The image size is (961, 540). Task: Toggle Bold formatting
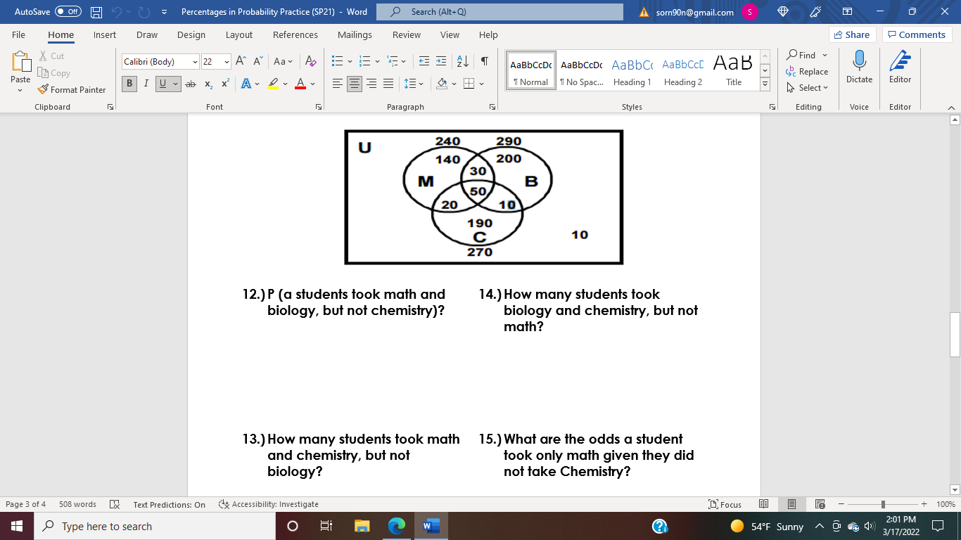tap(129, 84)
